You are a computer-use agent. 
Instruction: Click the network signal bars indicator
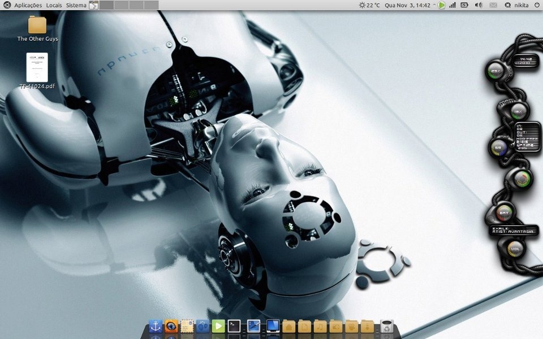click(x=452, y=5)
